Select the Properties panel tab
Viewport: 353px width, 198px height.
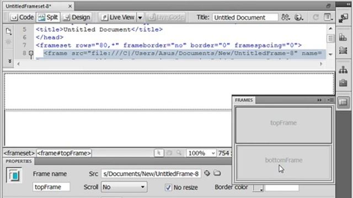coord(19,161)
